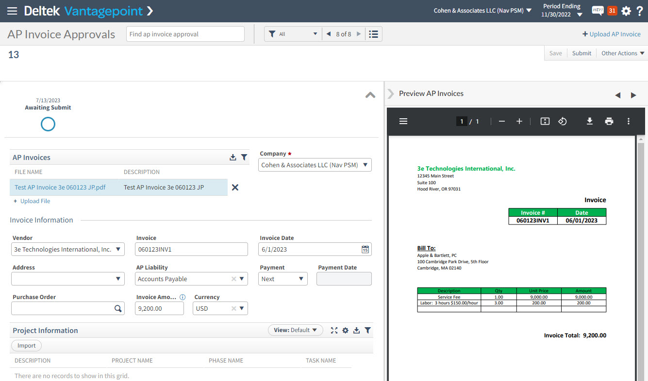
Task: Click the Submit button
Action: pos(582,53)
